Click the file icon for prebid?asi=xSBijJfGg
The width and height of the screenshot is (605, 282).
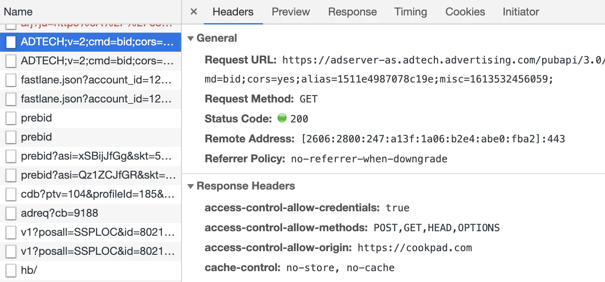coord(11,156)
